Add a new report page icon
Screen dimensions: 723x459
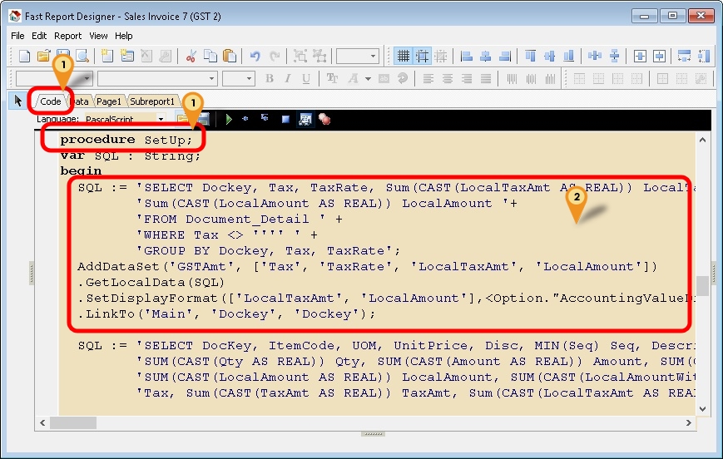click(107, 57)
